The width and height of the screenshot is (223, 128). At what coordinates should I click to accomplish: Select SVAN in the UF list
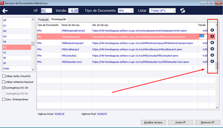17,69
